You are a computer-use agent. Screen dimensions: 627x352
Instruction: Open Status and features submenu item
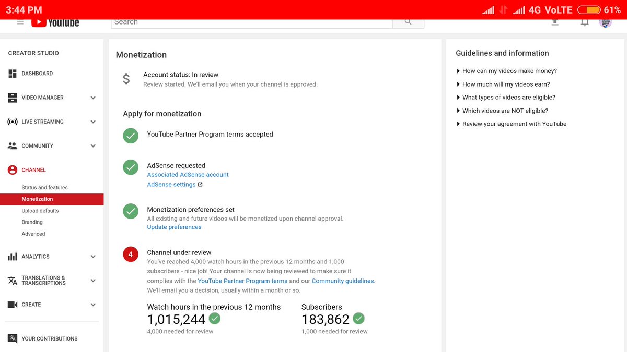pyautogui.click(x=44, y=188)
